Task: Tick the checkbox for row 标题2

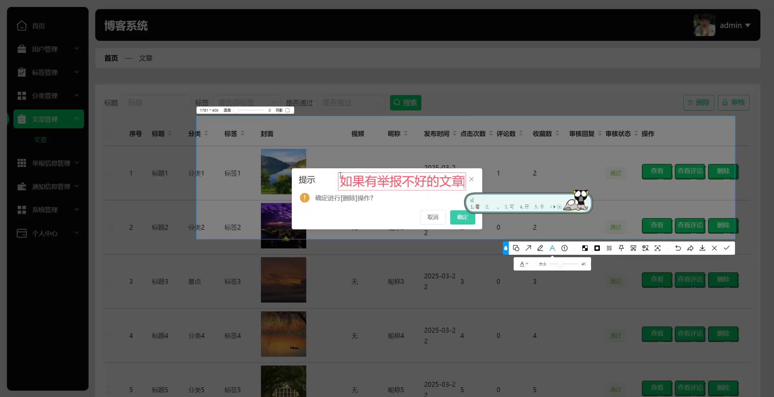Action: (x=110, y=227)
